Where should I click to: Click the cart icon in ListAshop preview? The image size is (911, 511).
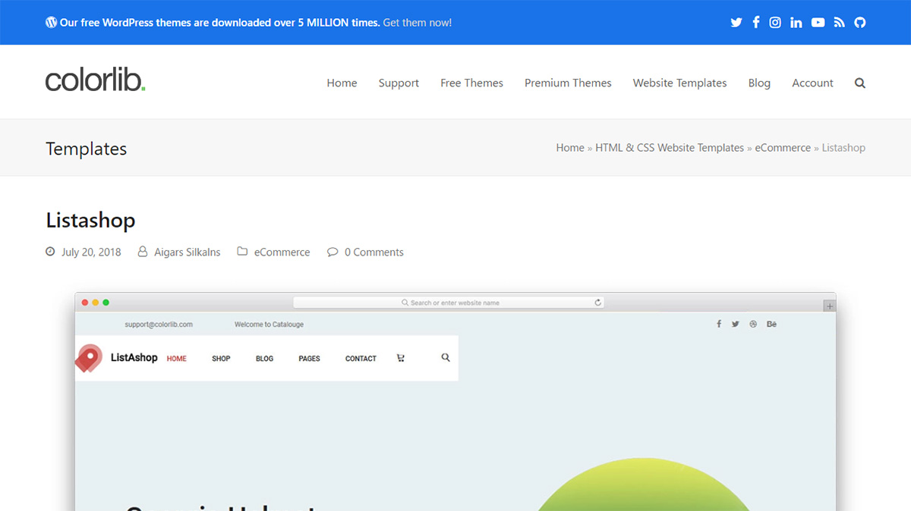click(x=401, y=358)
